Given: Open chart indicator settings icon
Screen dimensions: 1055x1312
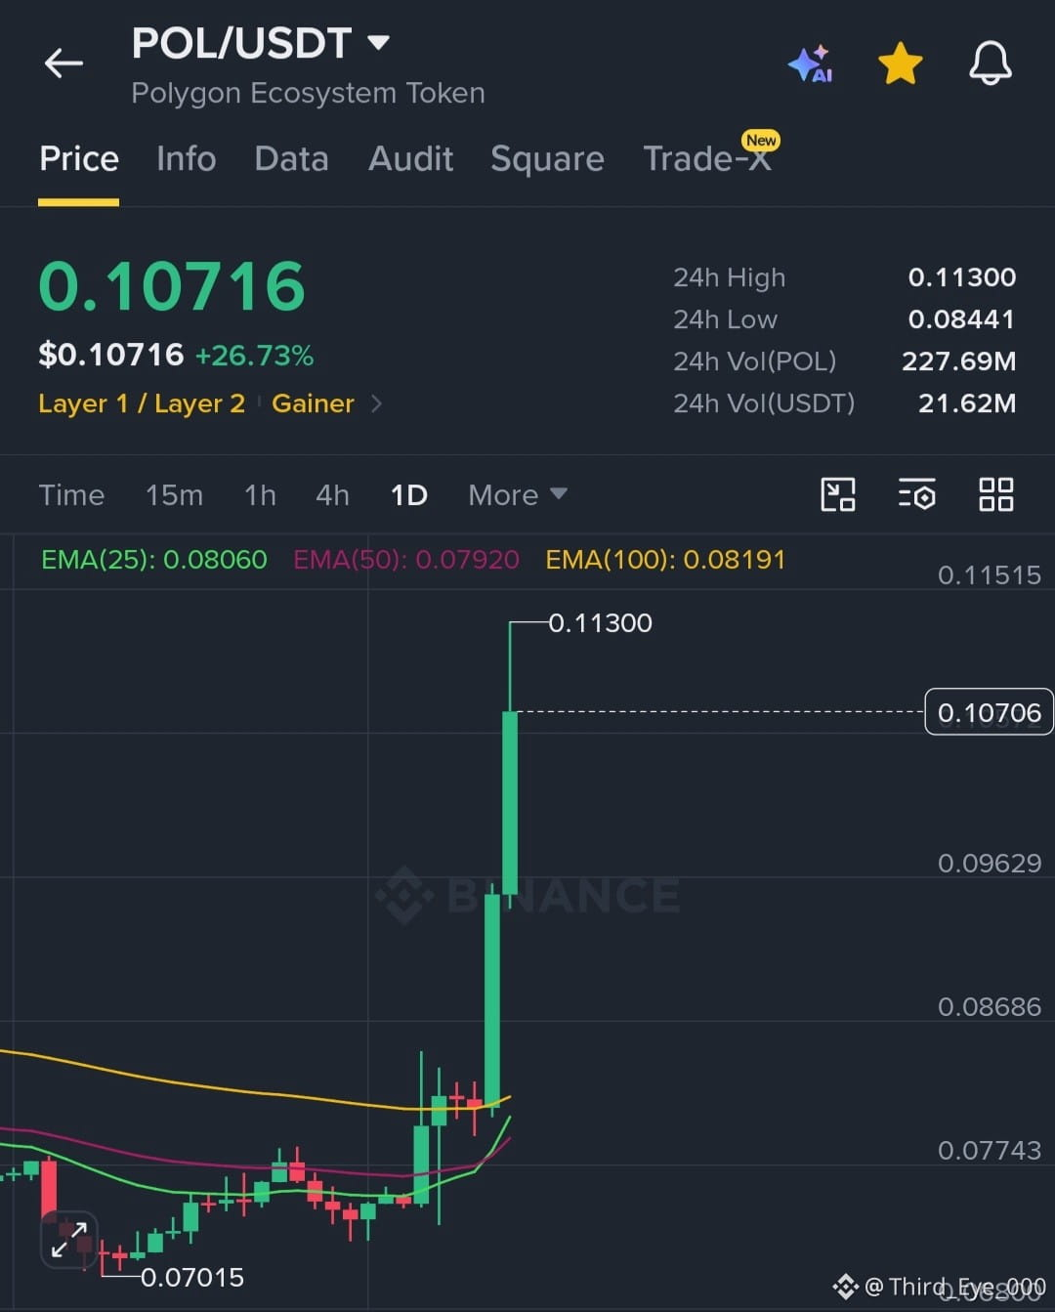Looking at the screenshot, I should (x=916, y=494).
